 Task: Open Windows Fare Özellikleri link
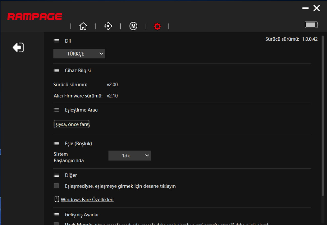click(87, 199)
